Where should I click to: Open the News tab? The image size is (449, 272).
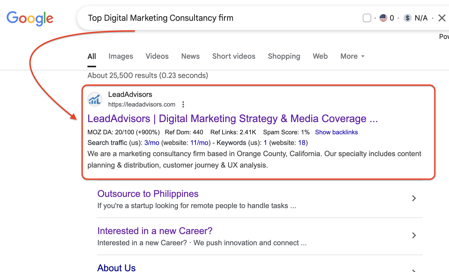[x=191, y=56]
